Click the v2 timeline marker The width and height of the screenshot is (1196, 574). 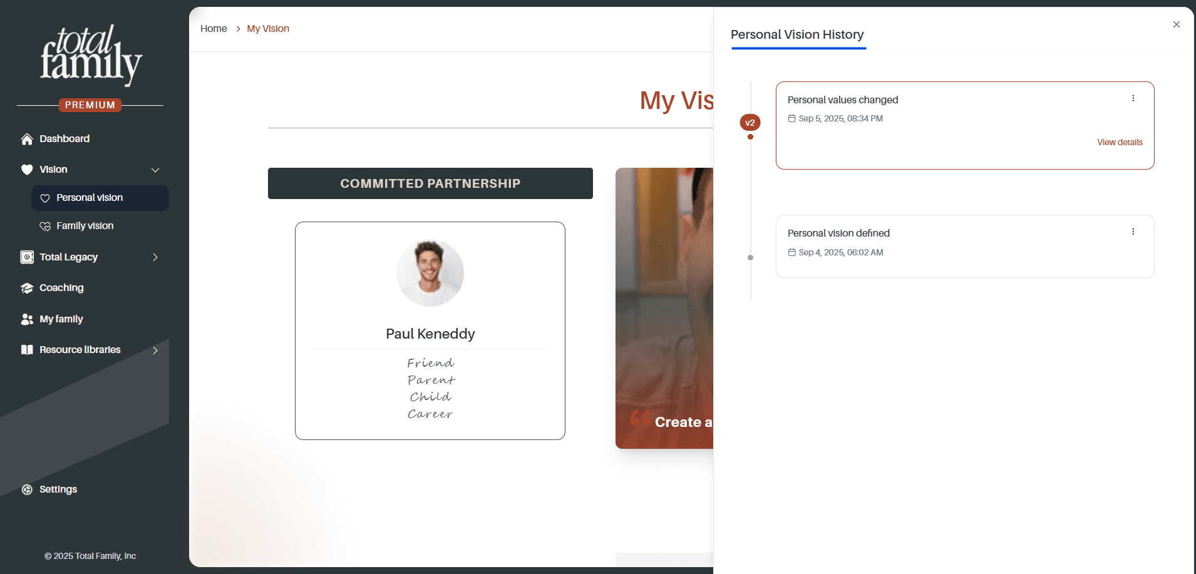coord(750,123)
